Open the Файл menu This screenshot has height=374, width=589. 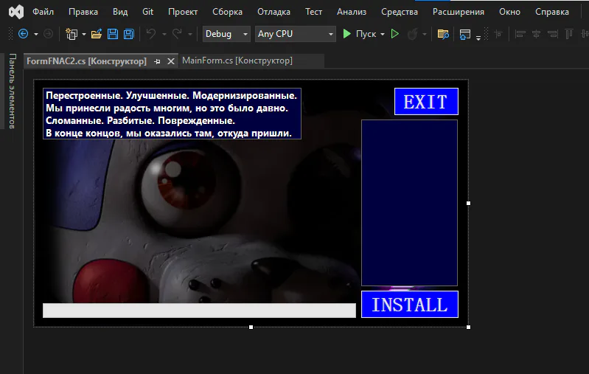pyautogui.click(x=43, y=12)
